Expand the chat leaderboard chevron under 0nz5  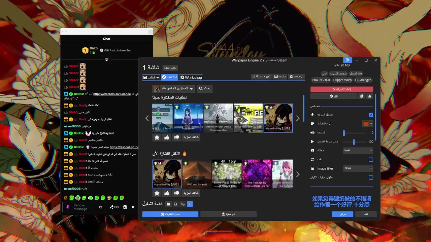coord(106,59)
